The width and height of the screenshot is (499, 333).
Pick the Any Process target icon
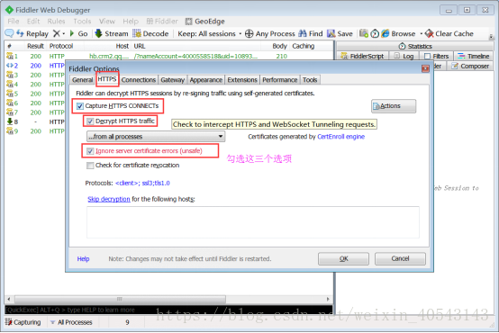249,33
